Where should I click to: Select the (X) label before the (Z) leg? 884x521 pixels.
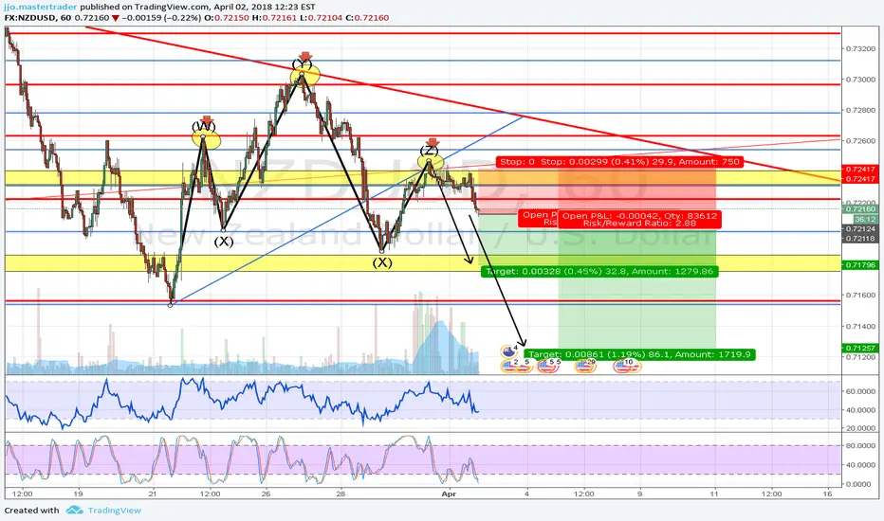tap(382, 262)
